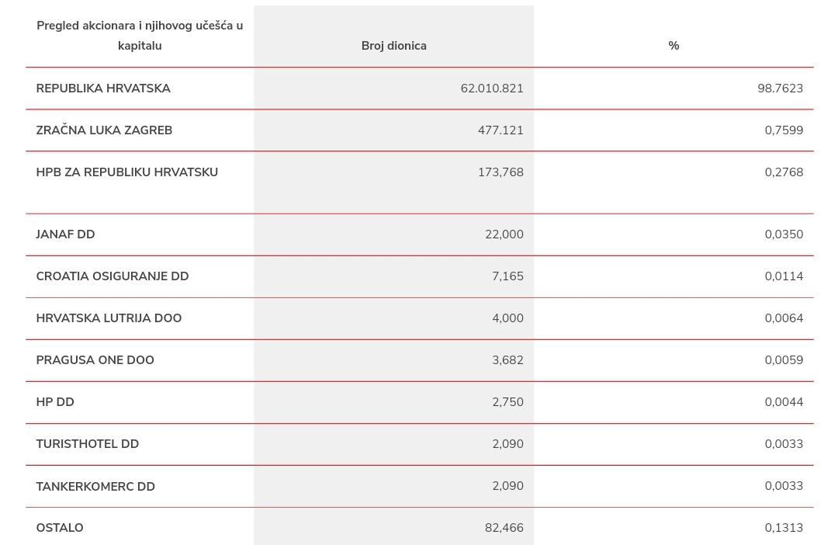Image resolution: width=838 pixels, height=545 pixels.
Task: Select the 477.121 shares cell
Action: (x=500, y=130)
